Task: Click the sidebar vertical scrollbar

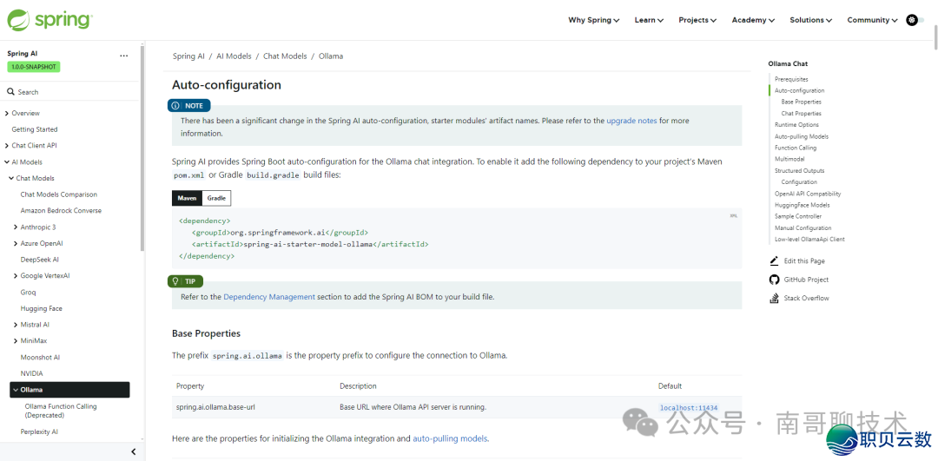Action: pos(142,148)
